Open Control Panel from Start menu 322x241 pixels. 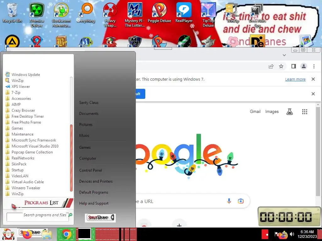[x=91, y=170]
